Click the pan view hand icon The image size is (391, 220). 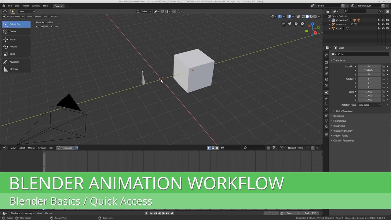(296, 24)
